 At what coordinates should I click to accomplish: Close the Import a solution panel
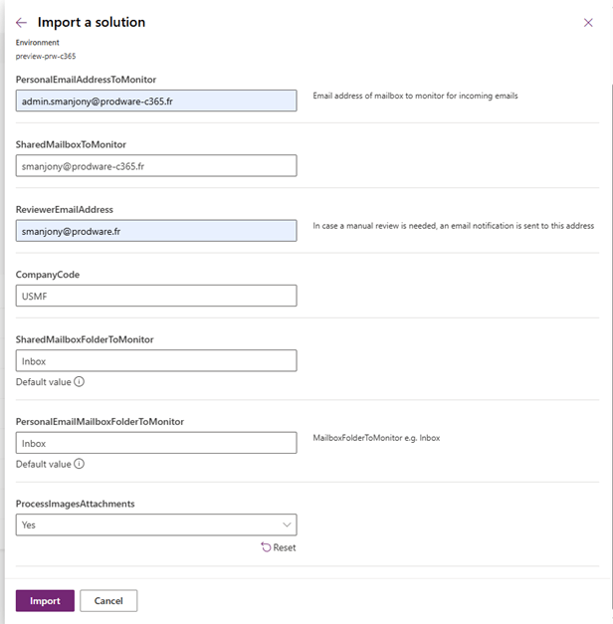[x=588, y=22]
